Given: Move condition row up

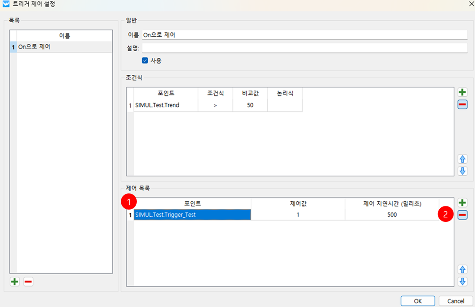Looking at the screenshot, I should [x=462, y=159].
